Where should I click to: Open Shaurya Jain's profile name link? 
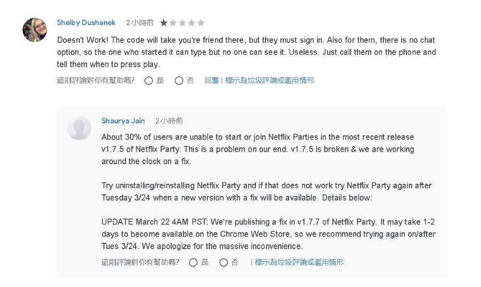point(123,121)
